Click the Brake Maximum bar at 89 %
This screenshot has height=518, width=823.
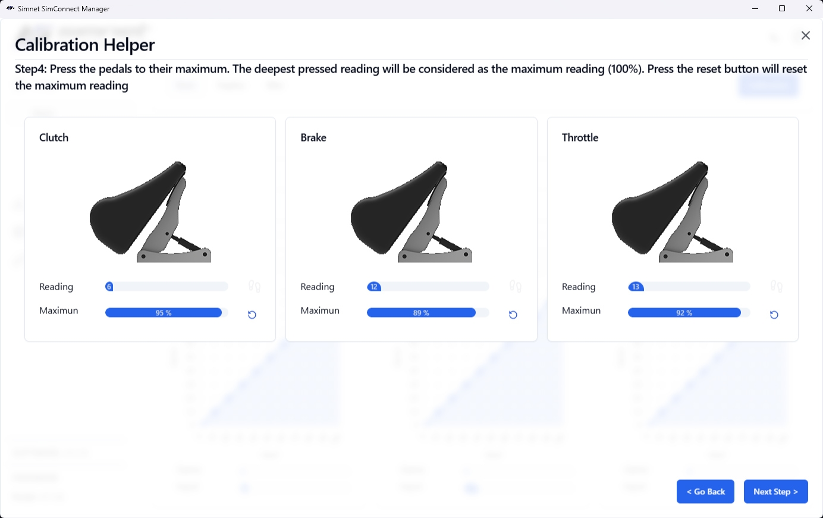(421, 313)
